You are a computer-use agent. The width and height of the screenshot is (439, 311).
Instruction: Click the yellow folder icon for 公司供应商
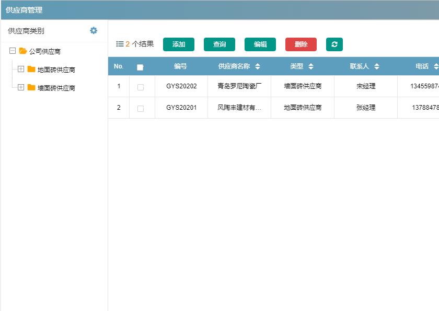point(23,50)
